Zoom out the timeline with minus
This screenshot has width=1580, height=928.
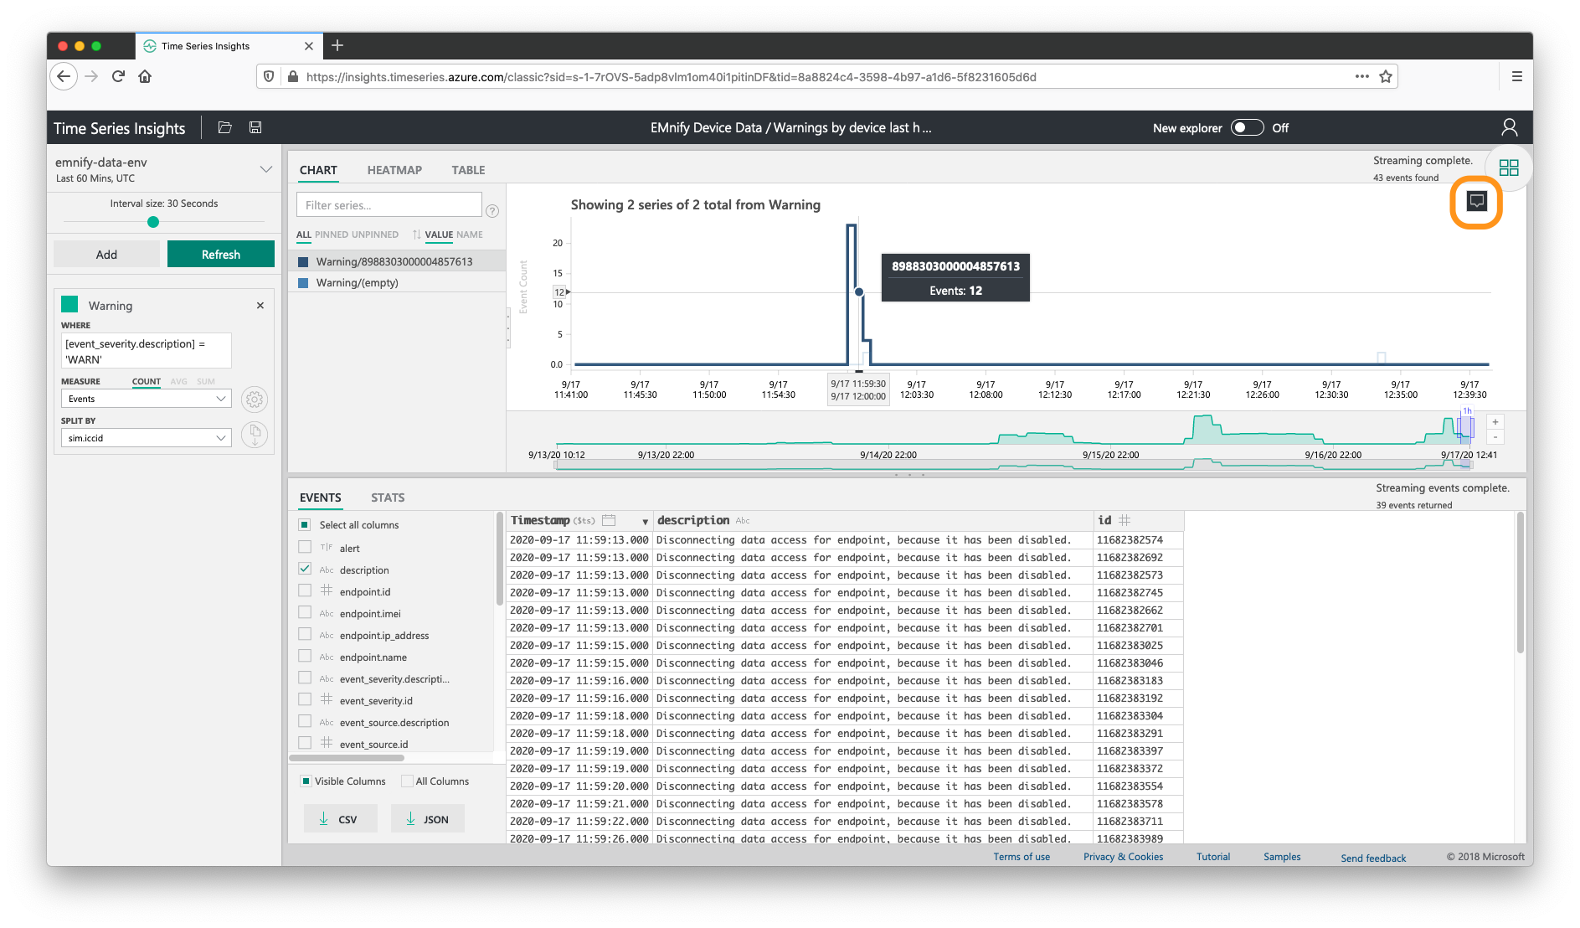(x=1495, y=437)
